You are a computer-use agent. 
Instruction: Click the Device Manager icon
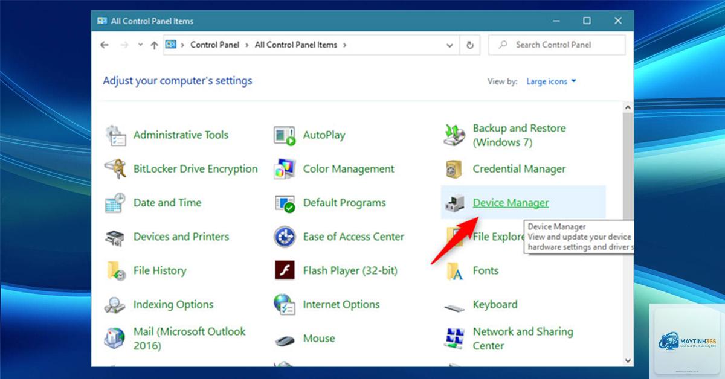coord(454,203)
